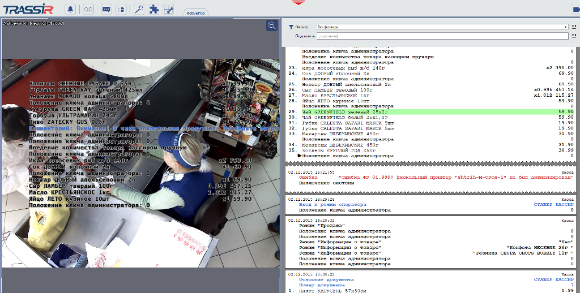Screen dimensions: 580x293
Task: Select row 25 'Нектар ДОБРЫЙ апельсиновый 2л'
Action: coord(431,84)
